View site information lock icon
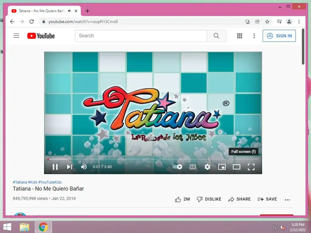The image size is (311, 233). [x=44, y=22]
